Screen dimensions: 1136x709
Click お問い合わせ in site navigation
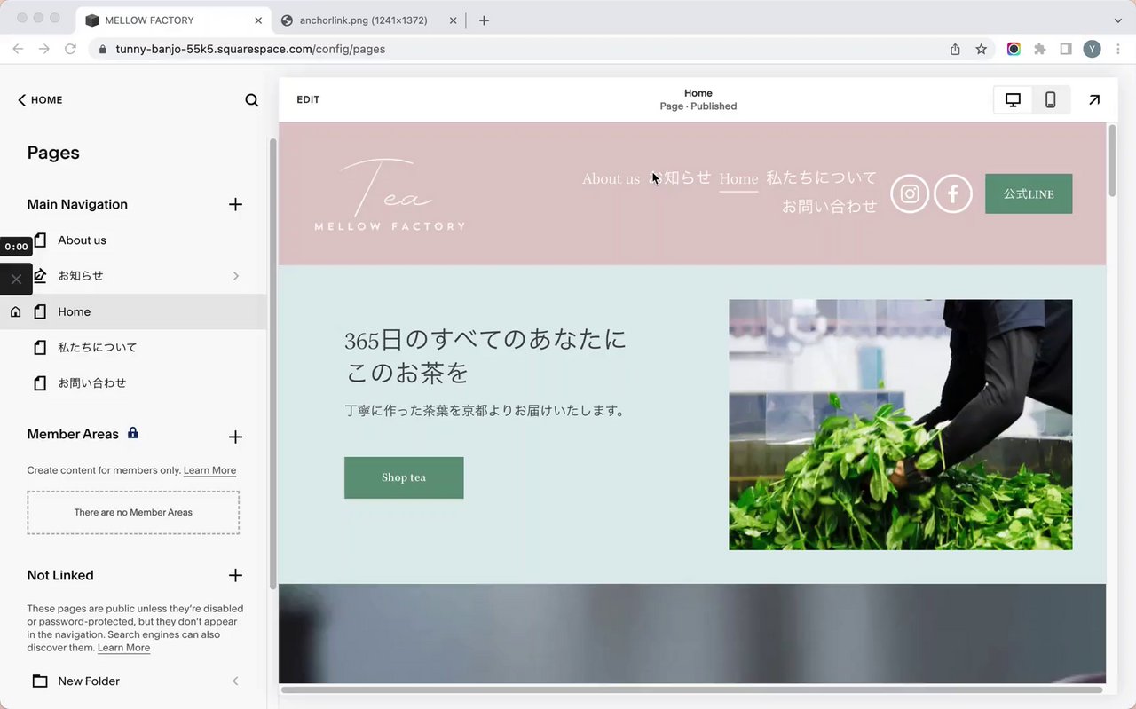click(829, 206)
